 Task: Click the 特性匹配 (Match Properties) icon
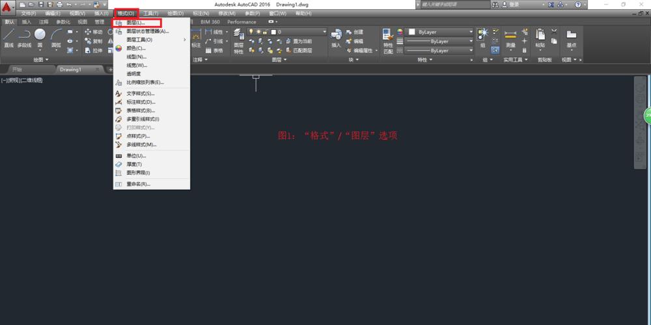pyautogui.click(x=388, y=42)
